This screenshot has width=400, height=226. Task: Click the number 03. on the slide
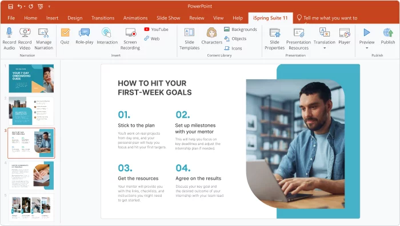[x=125, y=168]
